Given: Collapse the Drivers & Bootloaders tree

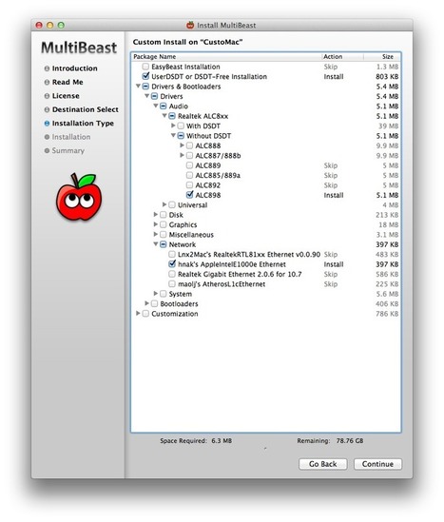Looking at the screenshot, I should 138,87.
